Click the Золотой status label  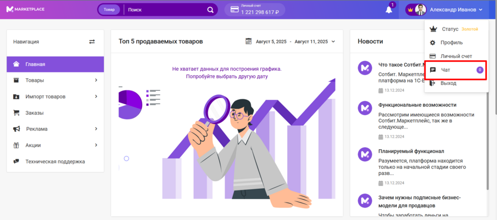470,29
